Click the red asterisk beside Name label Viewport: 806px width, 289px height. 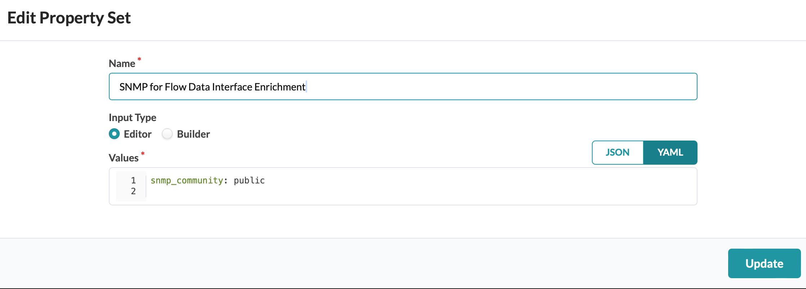click(139, 59)
